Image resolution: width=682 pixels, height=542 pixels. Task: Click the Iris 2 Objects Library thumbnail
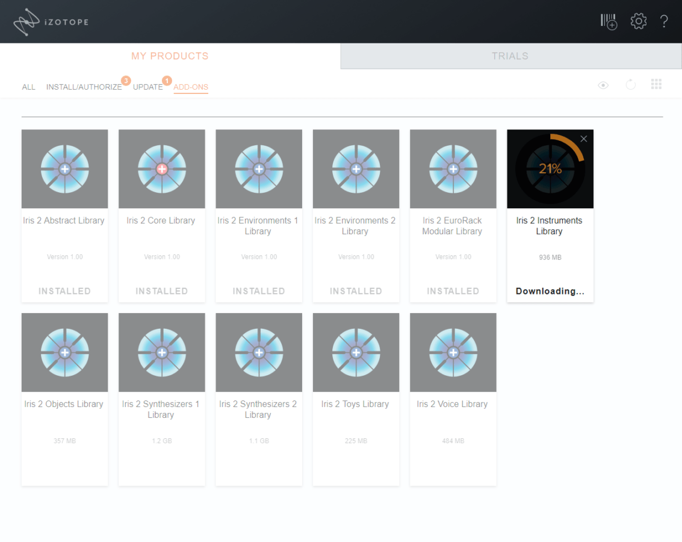coord(64,352)
